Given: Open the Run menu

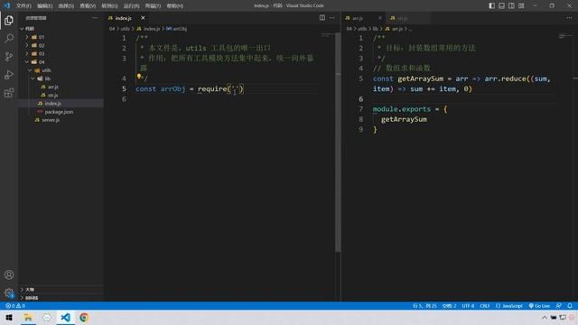Looking at the screenshot, I should pos(131,6).
